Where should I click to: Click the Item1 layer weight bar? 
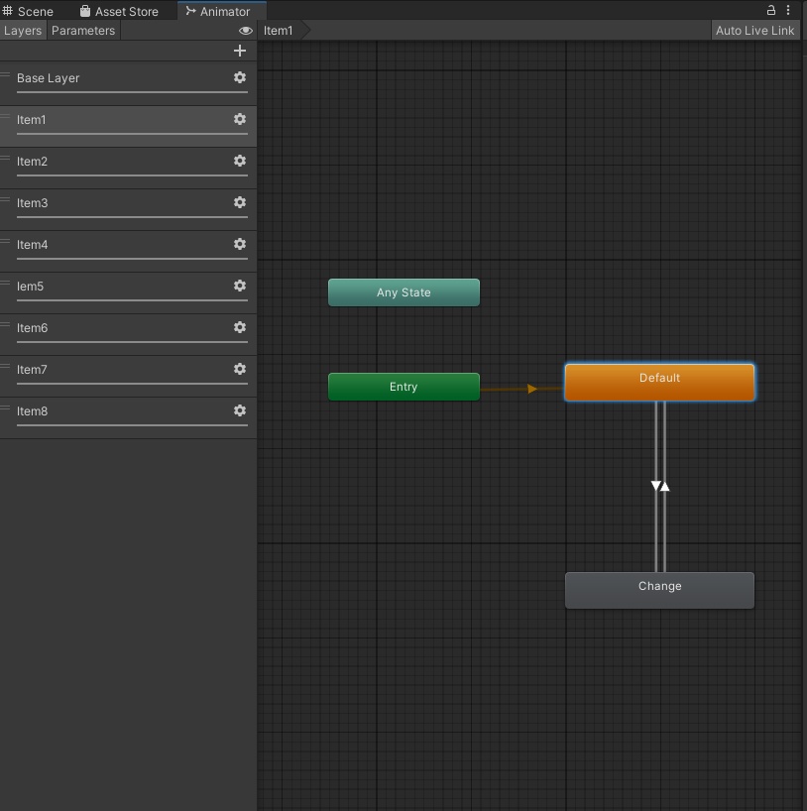132,134
